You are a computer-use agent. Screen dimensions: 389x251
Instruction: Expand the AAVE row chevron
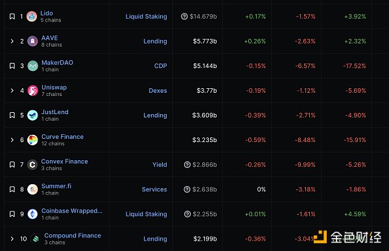12,42
